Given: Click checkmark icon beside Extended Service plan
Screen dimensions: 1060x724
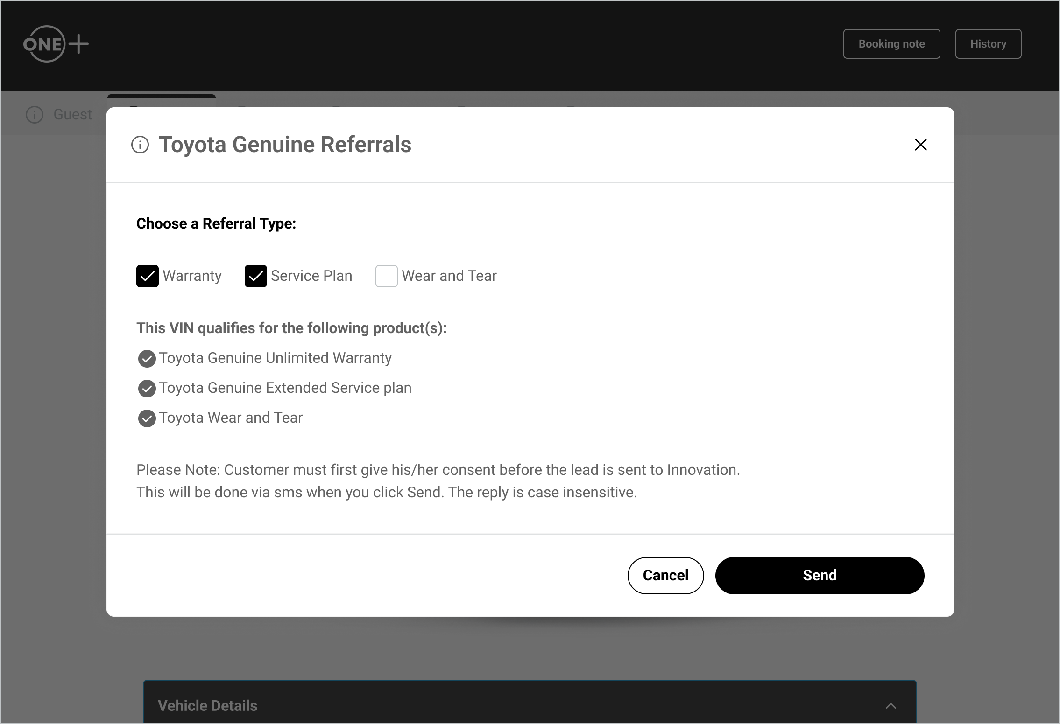Looking at the screenshot, I should click(147, 389).
